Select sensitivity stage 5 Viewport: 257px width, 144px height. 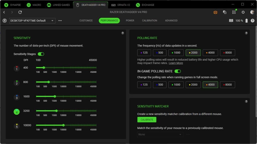tap(17, 126)
